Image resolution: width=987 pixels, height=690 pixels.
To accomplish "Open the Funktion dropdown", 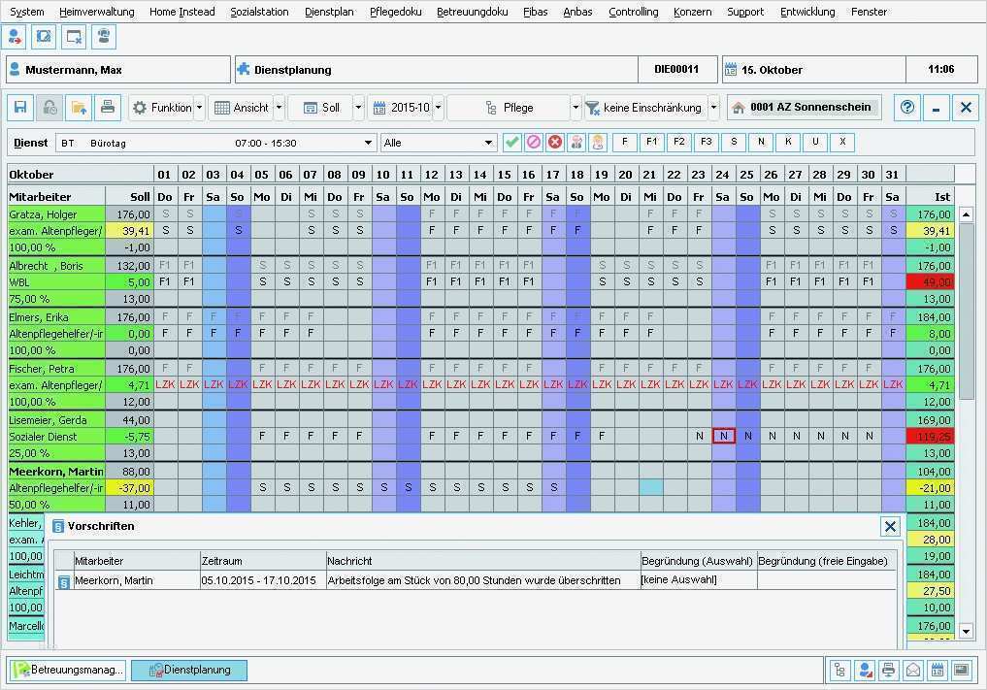I will click(166, 107).
